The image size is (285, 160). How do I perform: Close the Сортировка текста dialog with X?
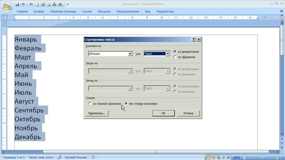tap(199, 40)
